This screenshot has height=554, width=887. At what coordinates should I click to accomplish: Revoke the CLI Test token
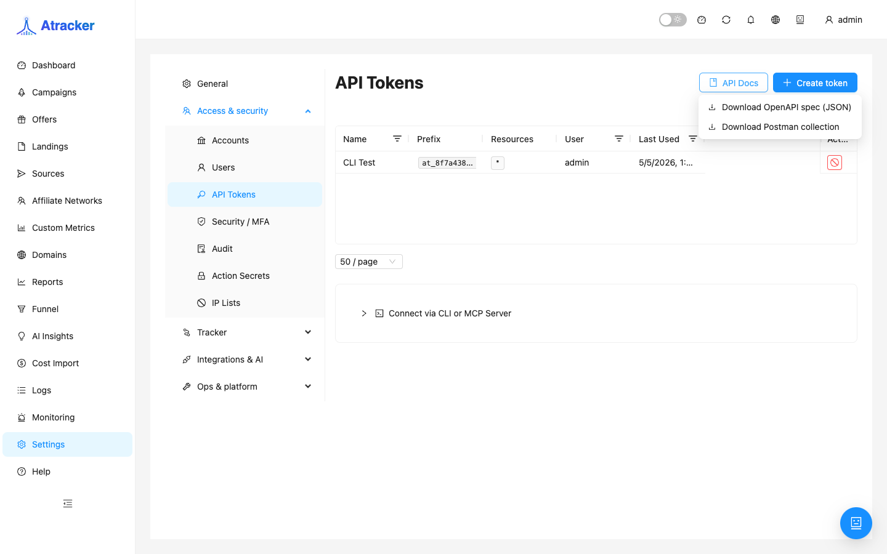tap(835, 163)
